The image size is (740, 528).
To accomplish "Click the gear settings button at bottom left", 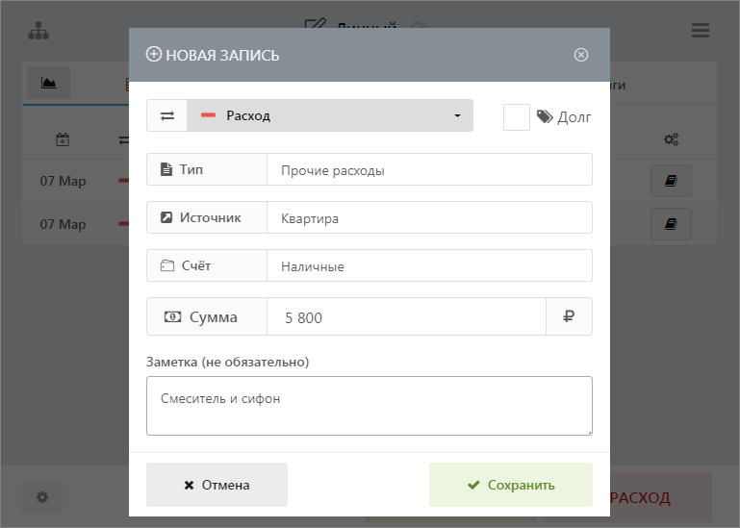I will [42, 497].
